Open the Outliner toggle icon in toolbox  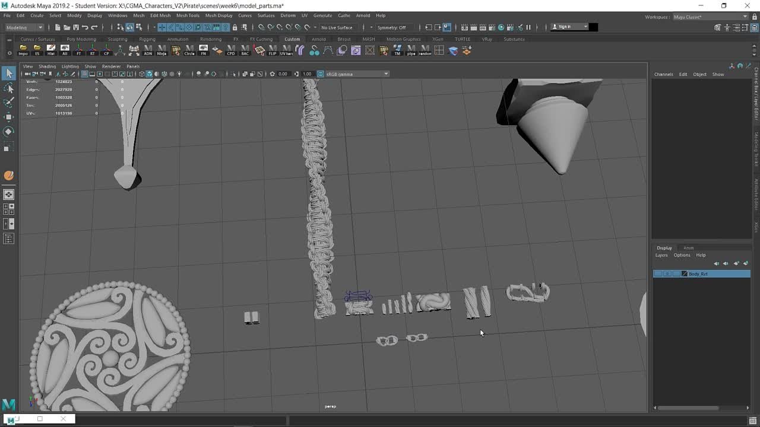(9, 239)
